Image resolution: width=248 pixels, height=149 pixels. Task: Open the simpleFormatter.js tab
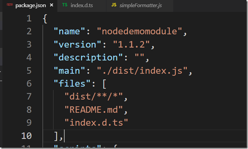(140, 6)
